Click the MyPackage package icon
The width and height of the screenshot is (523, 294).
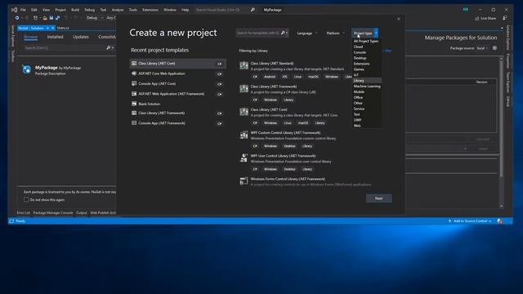(x=26, y=69)
